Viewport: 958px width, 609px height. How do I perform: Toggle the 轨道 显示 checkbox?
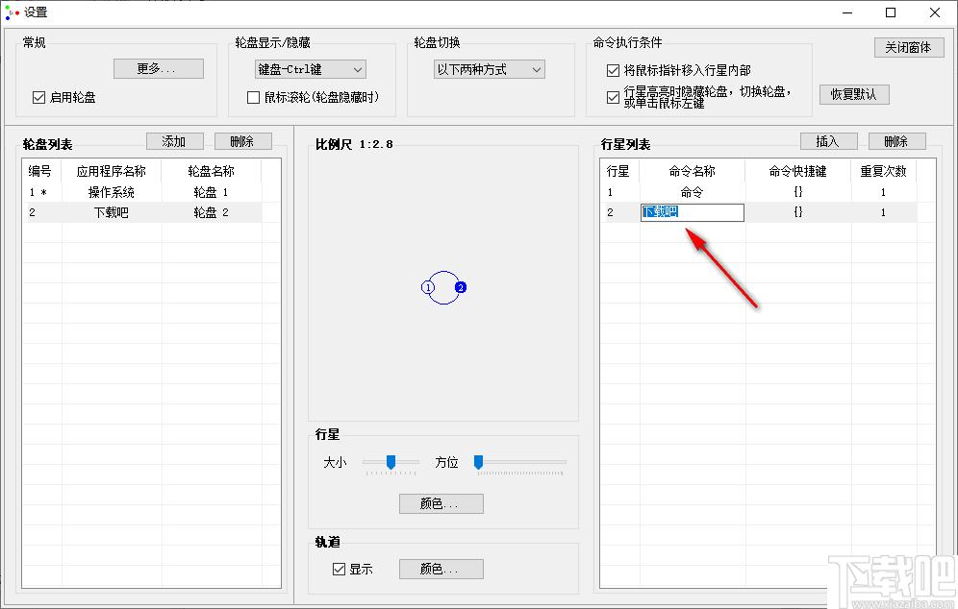click(x=339, y=569)
